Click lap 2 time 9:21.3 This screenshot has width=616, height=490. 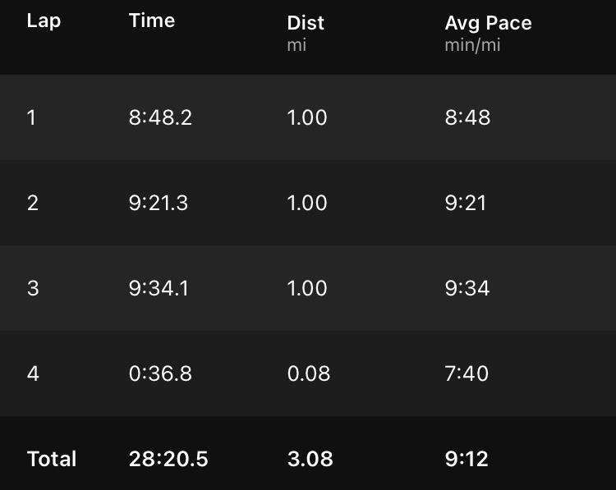point(159,203)
